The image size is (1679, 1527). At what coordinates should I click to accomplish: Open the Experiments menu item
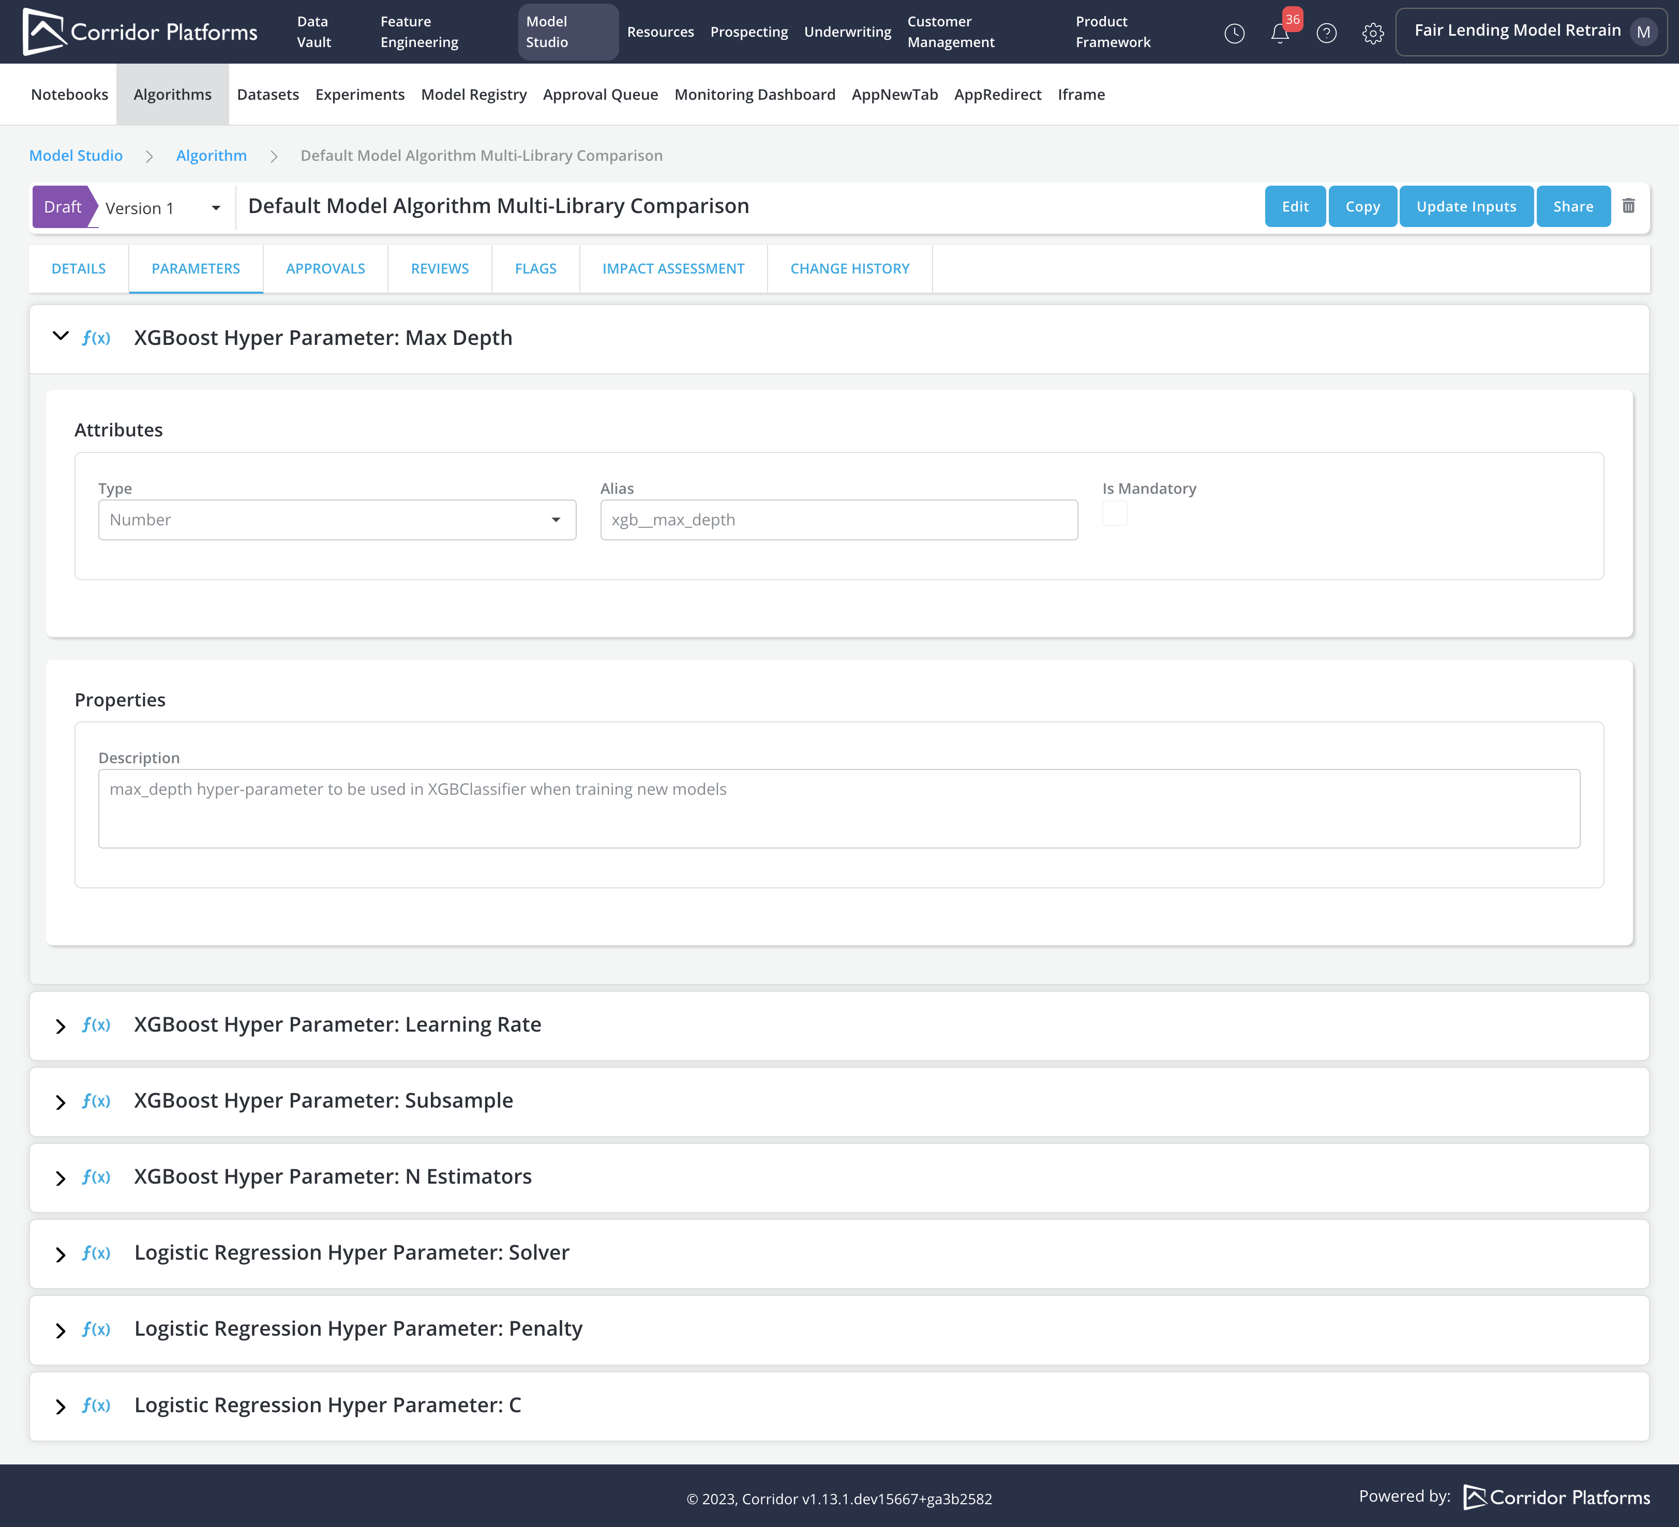360,94
